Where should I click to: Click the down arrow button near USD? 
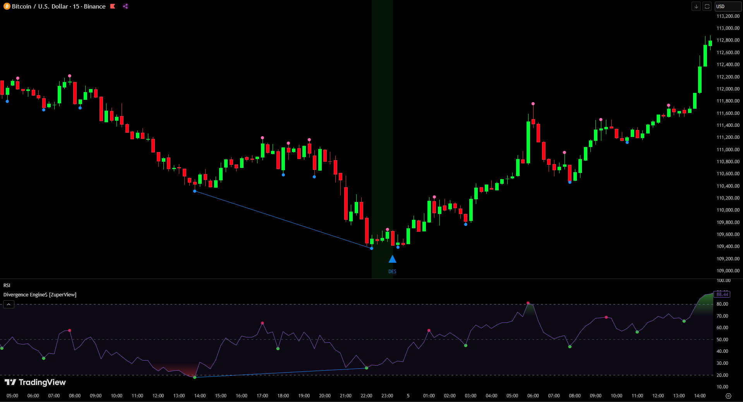(x=696, y=7)
